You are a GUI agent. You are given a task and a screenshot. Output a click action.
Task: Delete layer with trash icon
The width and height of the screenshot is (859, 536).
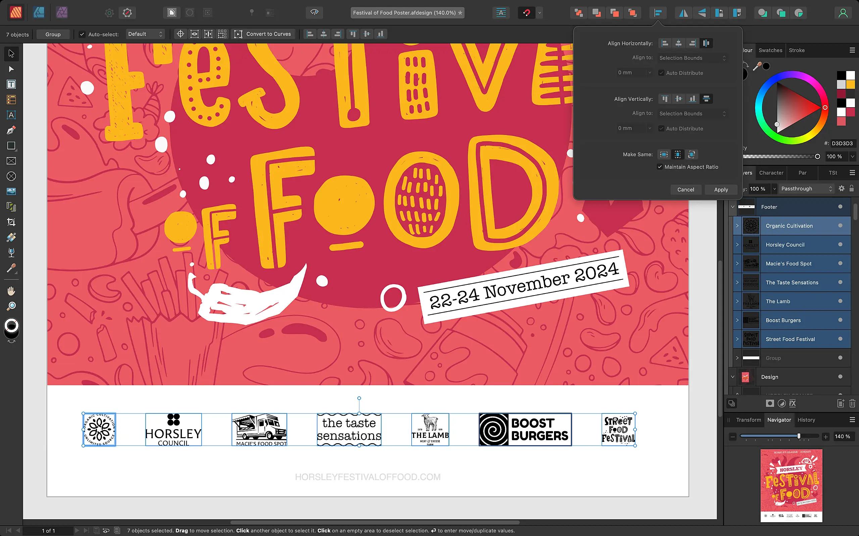click(852, 403)
